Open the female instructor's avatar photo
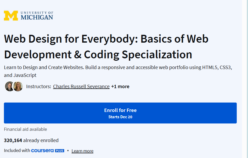248x158 pixels. coord(18,86)
